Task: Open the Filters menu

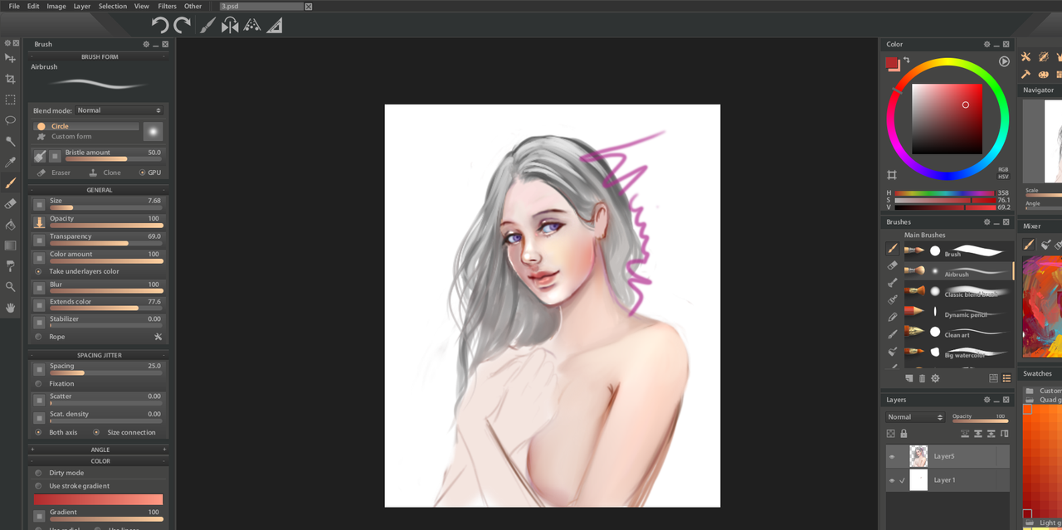Action: tap(167, 6)
